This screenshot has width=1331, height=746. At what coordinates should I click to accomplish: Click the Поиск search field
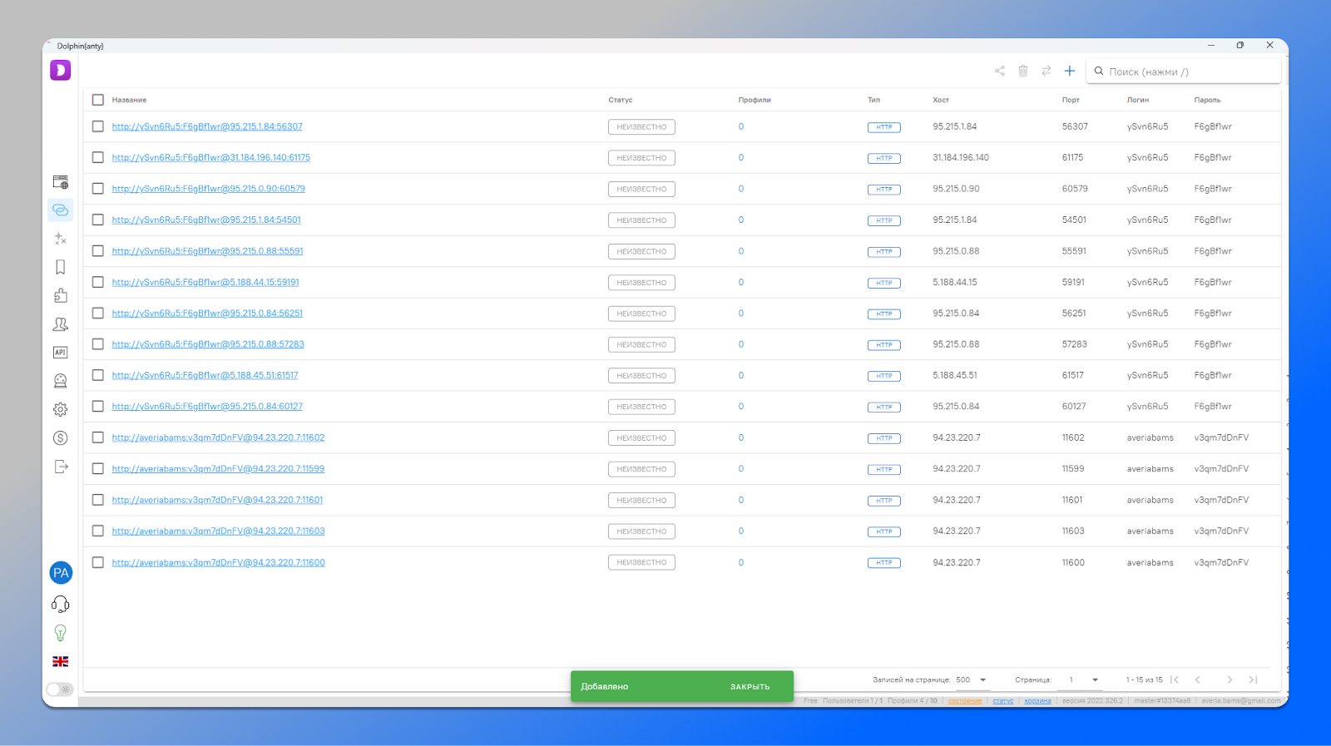[1184, 72]
